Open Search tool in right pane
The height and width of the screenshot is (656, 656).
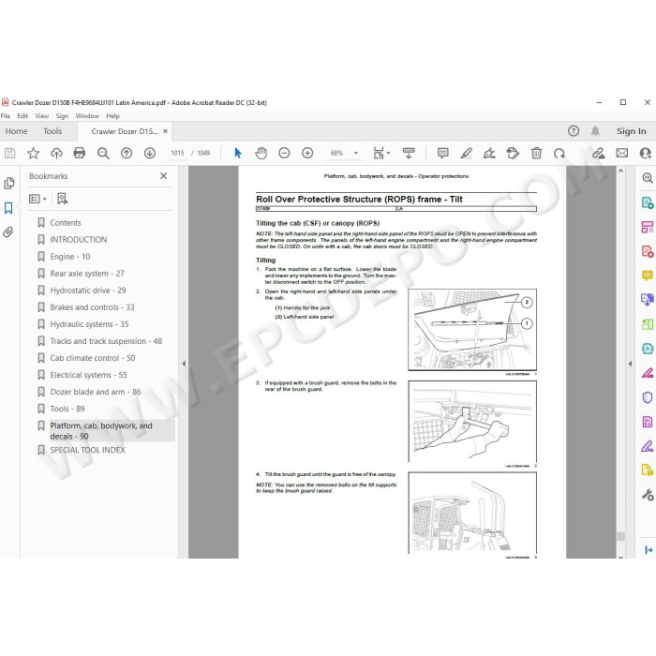[x=648, y=178]
